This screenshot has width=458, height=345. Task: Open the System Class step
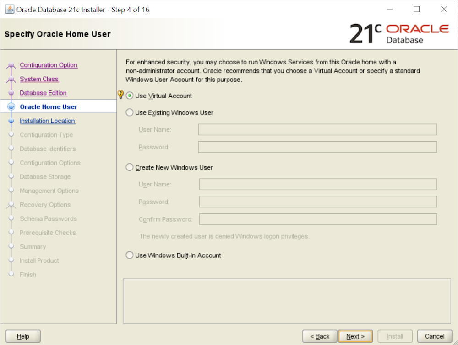39,79
